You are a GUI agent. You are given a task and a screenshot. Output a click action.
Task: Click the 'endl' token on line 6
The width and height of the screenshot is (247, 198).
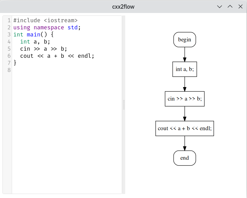pos(84,56)
